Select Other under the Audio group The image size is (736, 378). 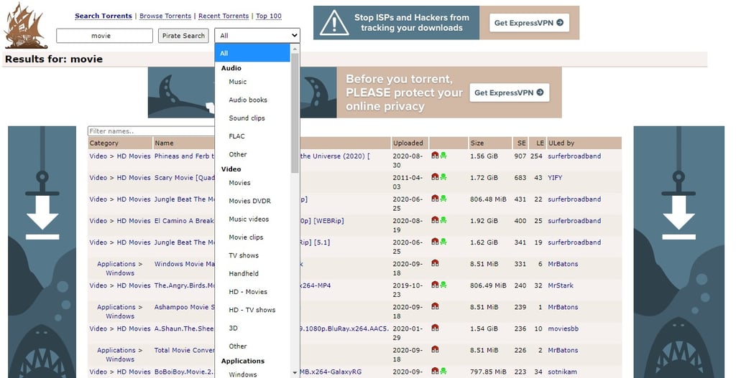(x=237, y=154)
